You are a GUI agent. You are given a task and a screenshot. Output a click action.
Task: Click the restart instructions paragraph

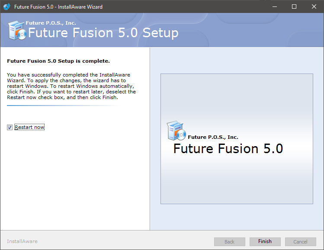click(x=71, y=86)
